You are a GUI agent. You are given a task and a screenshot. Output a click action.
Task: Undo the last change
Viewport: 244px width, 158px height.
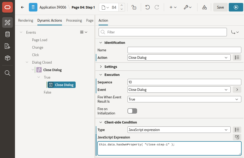click(147, 7)
